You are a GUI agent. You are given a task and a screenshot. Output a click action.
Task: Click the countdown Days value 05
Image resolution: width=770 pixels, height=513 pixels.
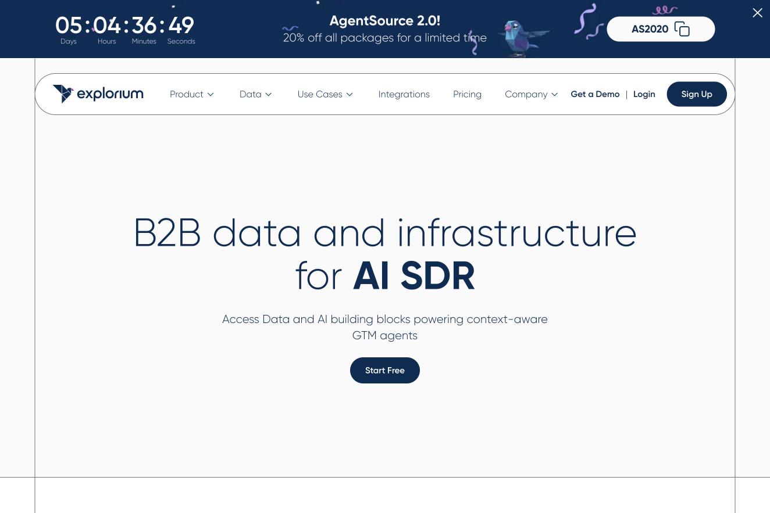(x=69, y=26)
